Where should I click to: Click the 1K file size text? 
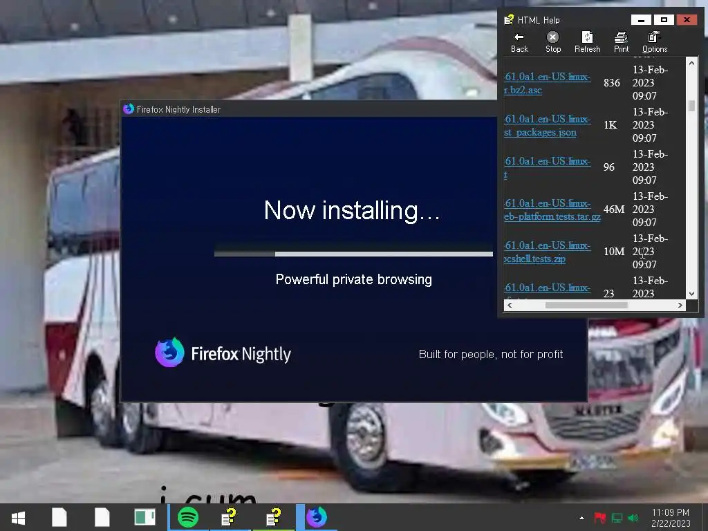coord(611,125)
